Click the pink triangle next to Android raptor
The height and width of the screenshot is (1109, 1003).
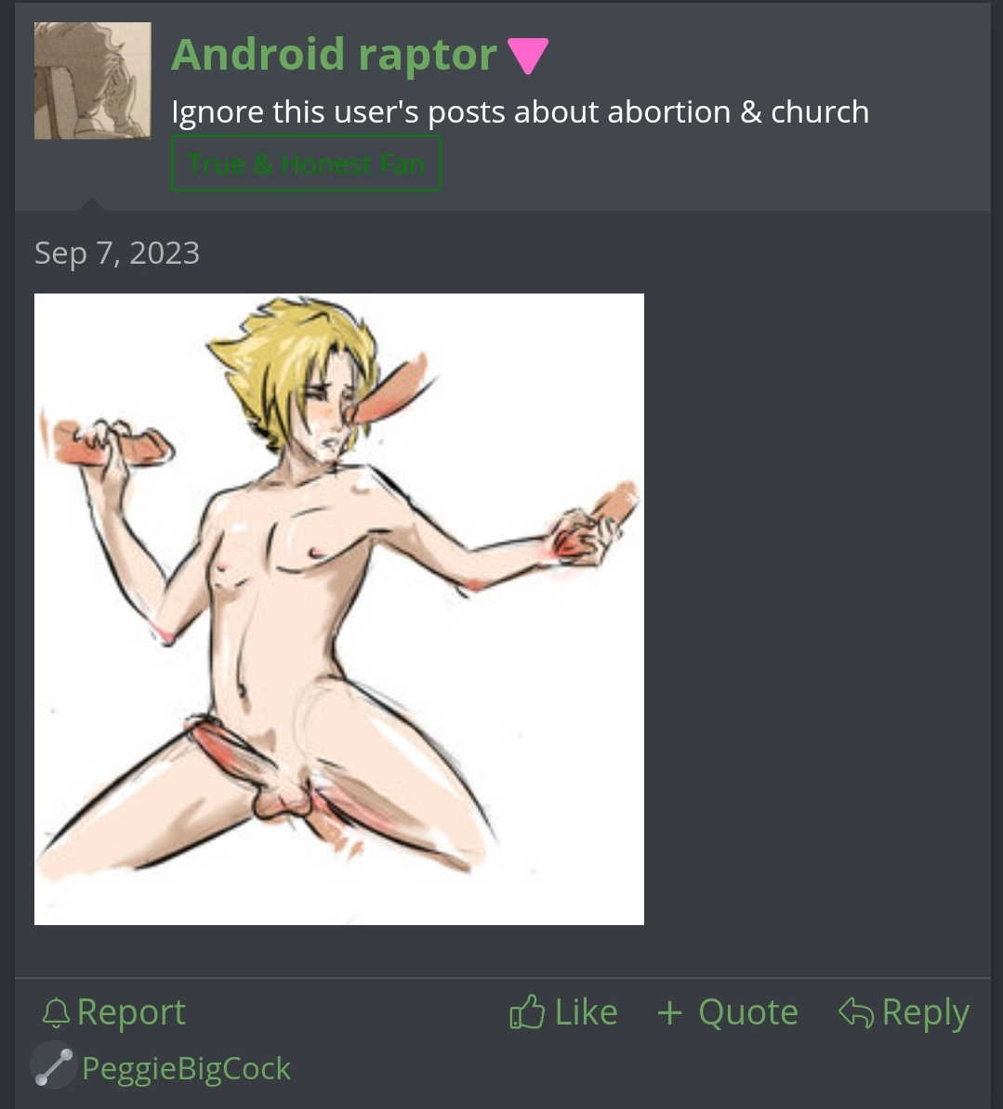[528, 55]
